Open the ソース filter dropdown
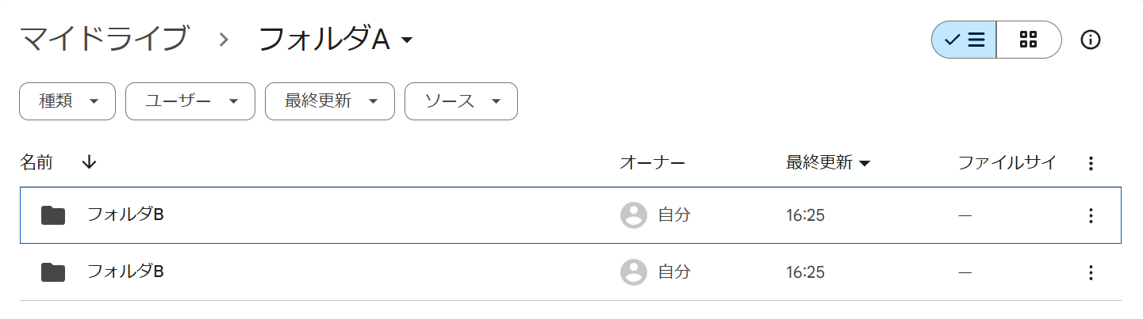This screenshot has height=319, width=1143. point(461,101)
